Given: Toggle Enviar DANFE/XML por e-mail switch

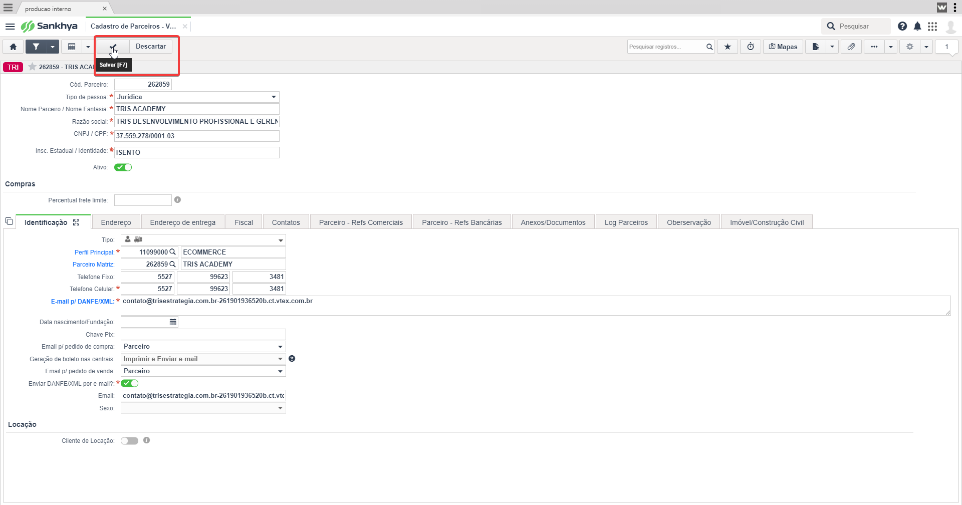Looking at the screenshot, I should pyautogui.click(x=129, y=383).
